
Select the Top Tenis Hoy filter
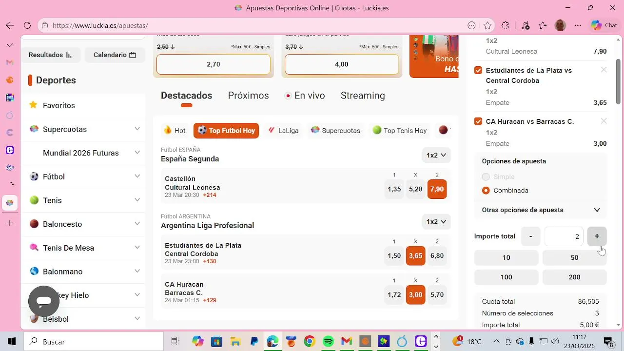click(399, 131)
